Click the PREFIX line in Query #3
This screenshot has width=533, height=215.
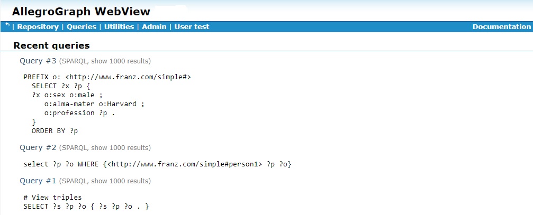(x=107, y=77)
